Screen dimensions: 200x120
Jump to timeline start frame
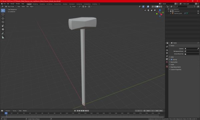click(77, 111)
